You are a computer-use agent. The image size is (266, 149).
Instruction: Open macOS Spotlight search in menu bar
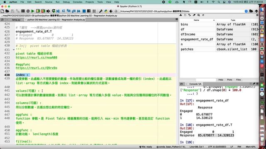[x=219, y=2]
